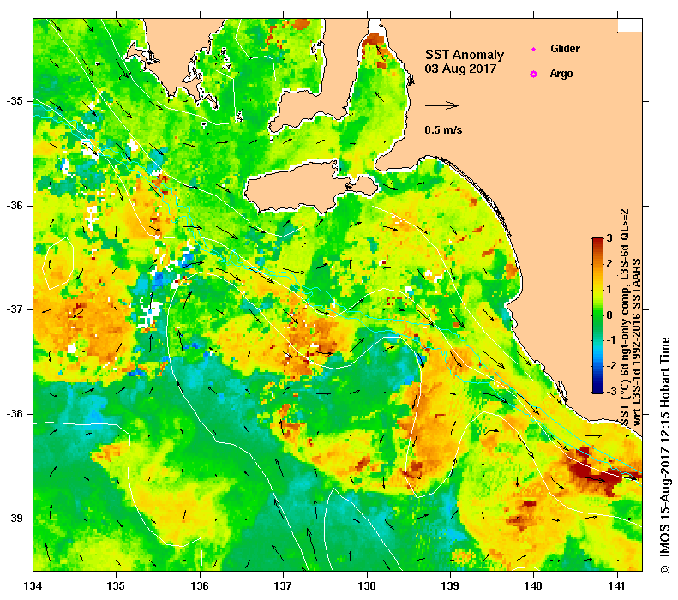Click longitude axis label '136'
The width and height of the screenshot is (678, 600).
point(200,586)
